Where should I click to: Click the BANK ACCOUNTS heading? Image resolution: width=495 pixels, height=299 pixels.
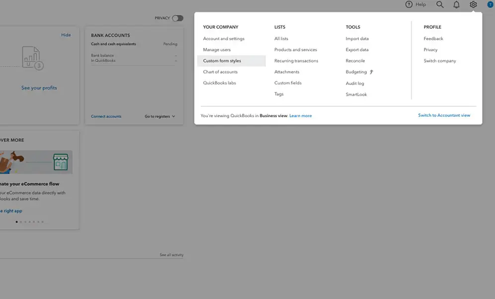(x=110, y=35)
